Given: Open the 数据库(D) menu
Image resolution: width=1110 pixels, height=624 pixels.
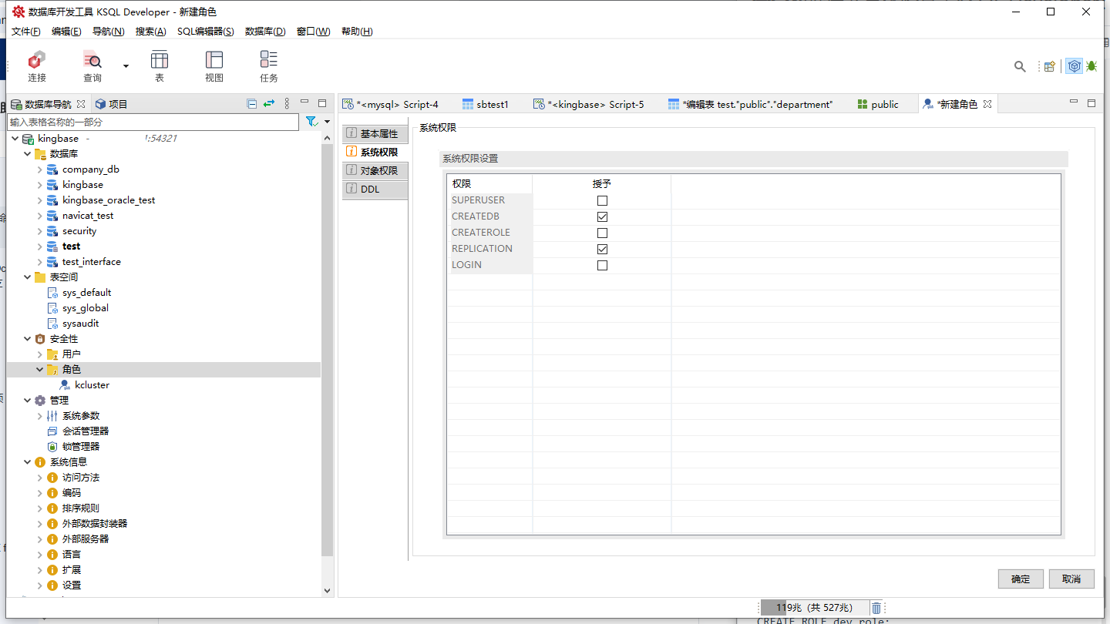Looking at the screenshot, I should point(265,32).
